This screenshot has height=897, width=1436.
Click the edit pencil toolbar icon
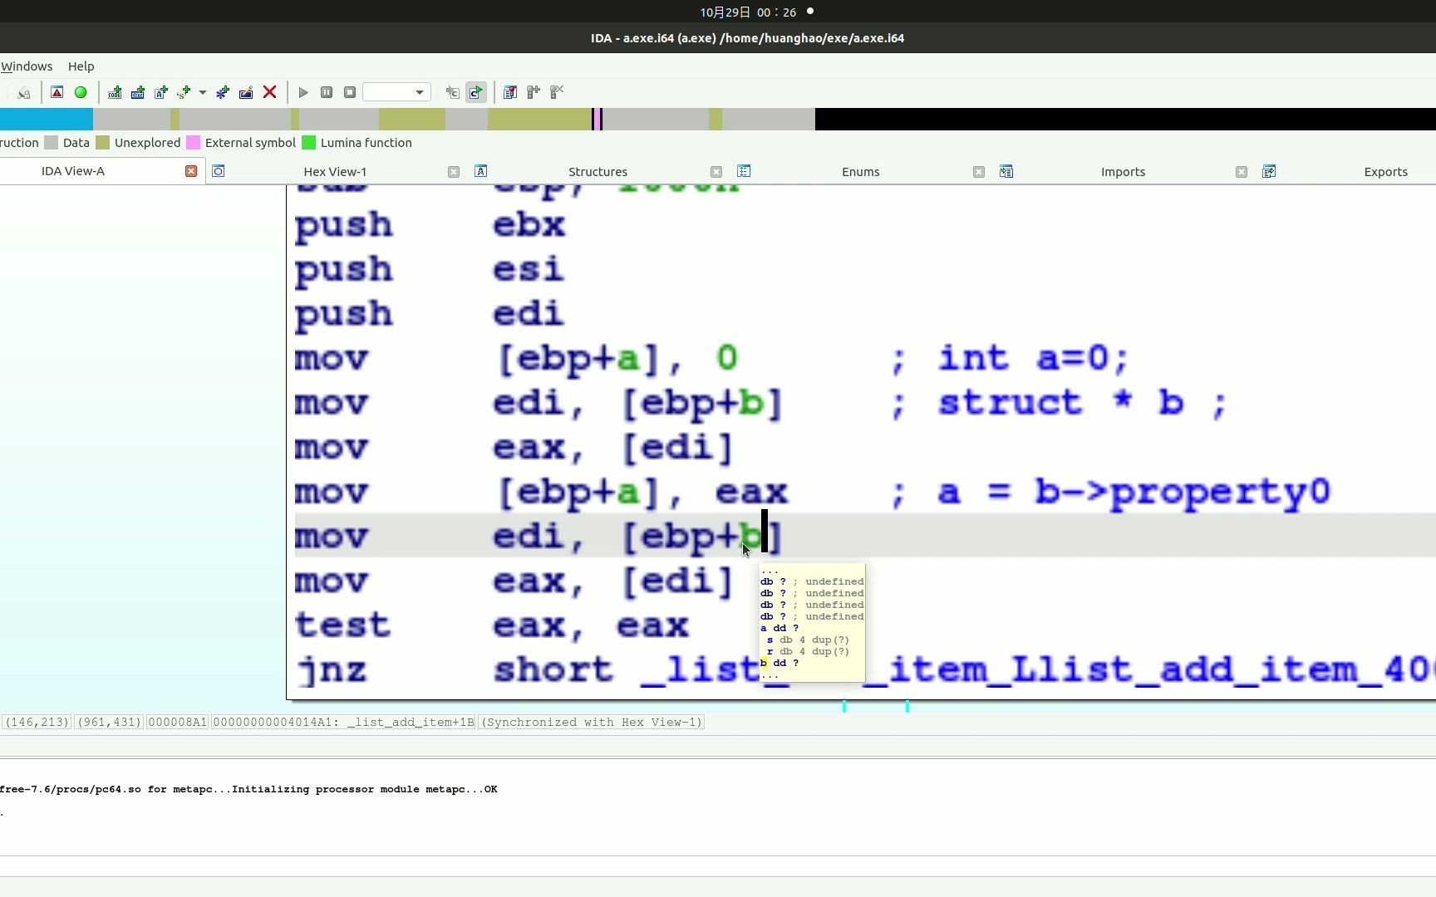[246, 92]
